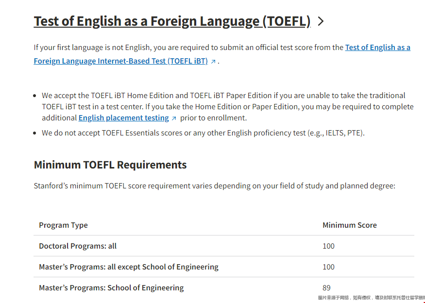Click the Program Type column header
The height and width of the screenshot is (303, 425).
click(x=63, y=225)
